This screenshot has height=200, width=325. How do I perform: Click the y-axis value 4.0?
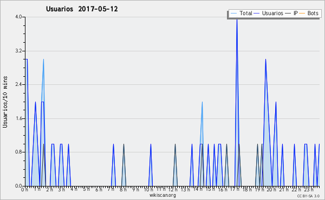click(x=18, y=17)
